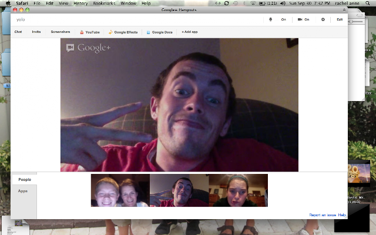Click the Google+ logo on video
376x235 pixels.
pyautogui.click(x=88, y=48)
